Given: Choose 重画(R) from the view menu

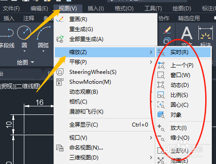Looking at the screenshot, I should click(78, 19).
